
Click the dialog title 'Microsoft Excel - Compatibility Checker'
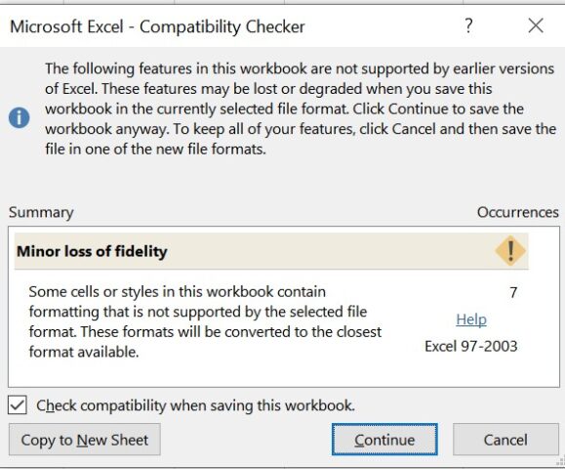[x=157, y=26]
